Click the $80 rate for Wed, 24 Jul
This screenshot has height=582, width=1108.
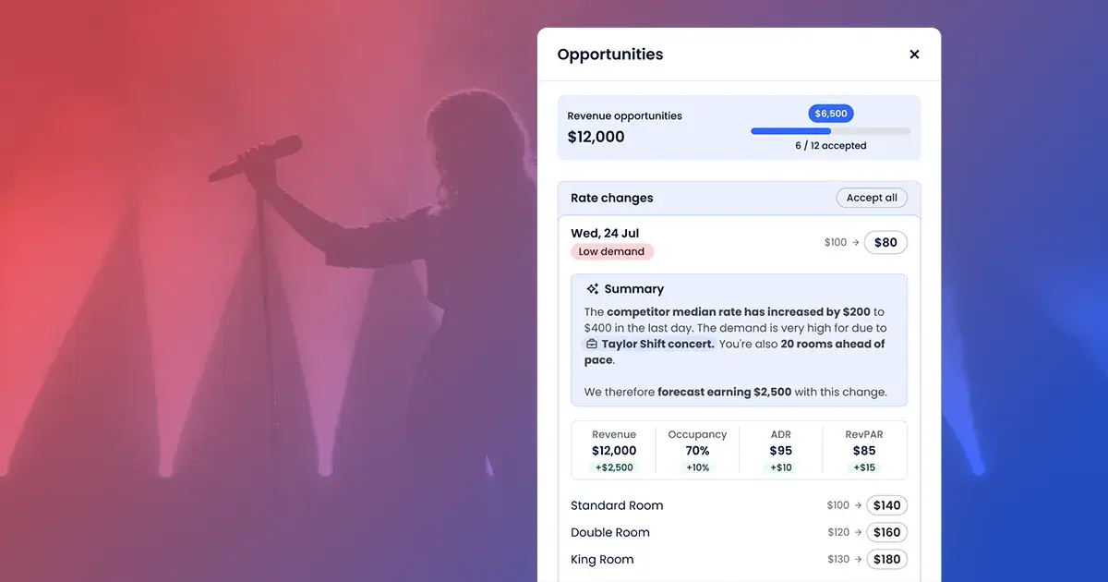click(885, 243)
